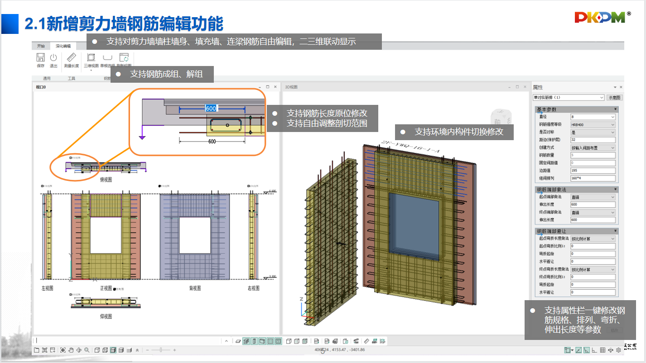Click the 刷新视图 refresh icon

[x=124, y=57]
